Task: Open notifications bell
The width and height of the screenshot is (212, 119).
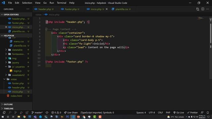Action: (x=208, y=112)
